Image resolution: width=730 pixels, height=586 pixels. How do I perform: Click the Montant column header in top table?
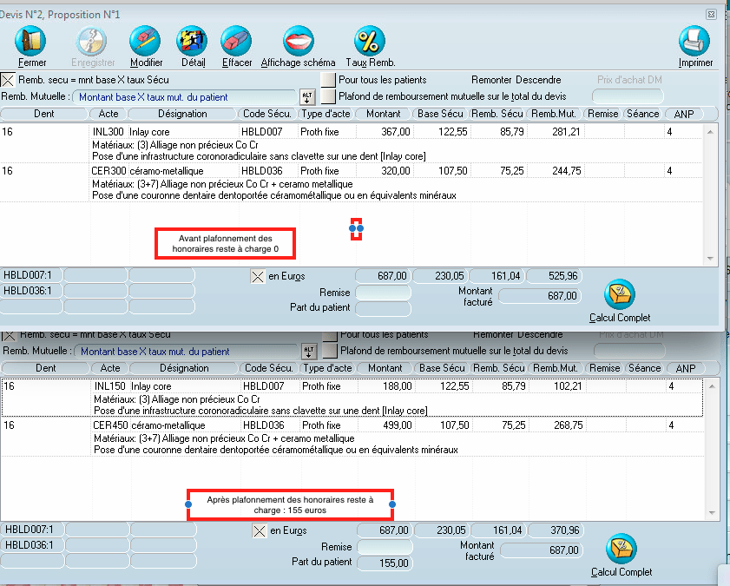[384, 114]
